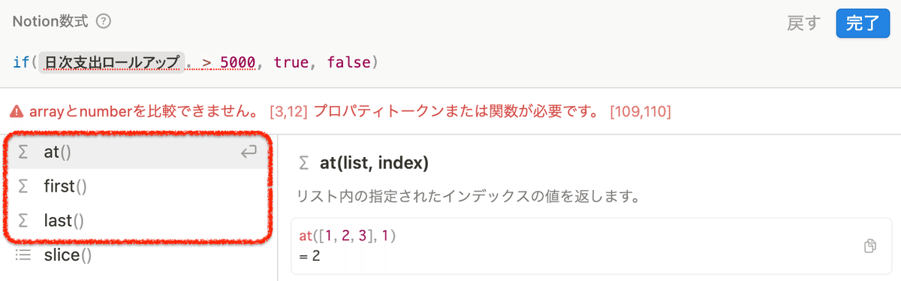Click the red warning triangle icon
Screen dimensions: 901x281
pos(17,112)
